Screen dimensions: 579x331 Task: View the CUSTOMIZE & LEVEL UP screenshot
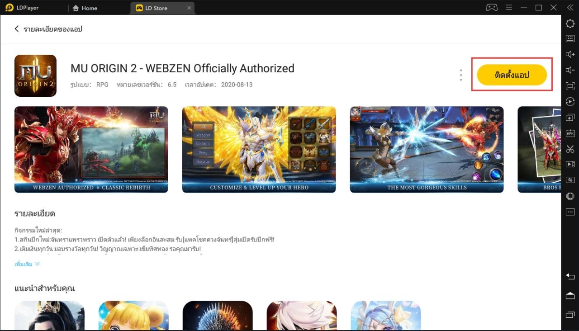click(x=259, y=149)
